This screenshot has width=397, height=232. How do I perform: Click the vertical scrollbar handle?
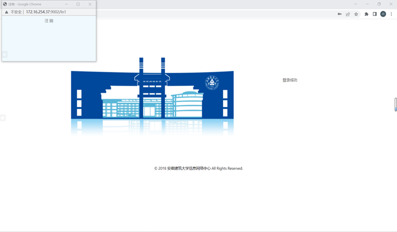[395, 104]
